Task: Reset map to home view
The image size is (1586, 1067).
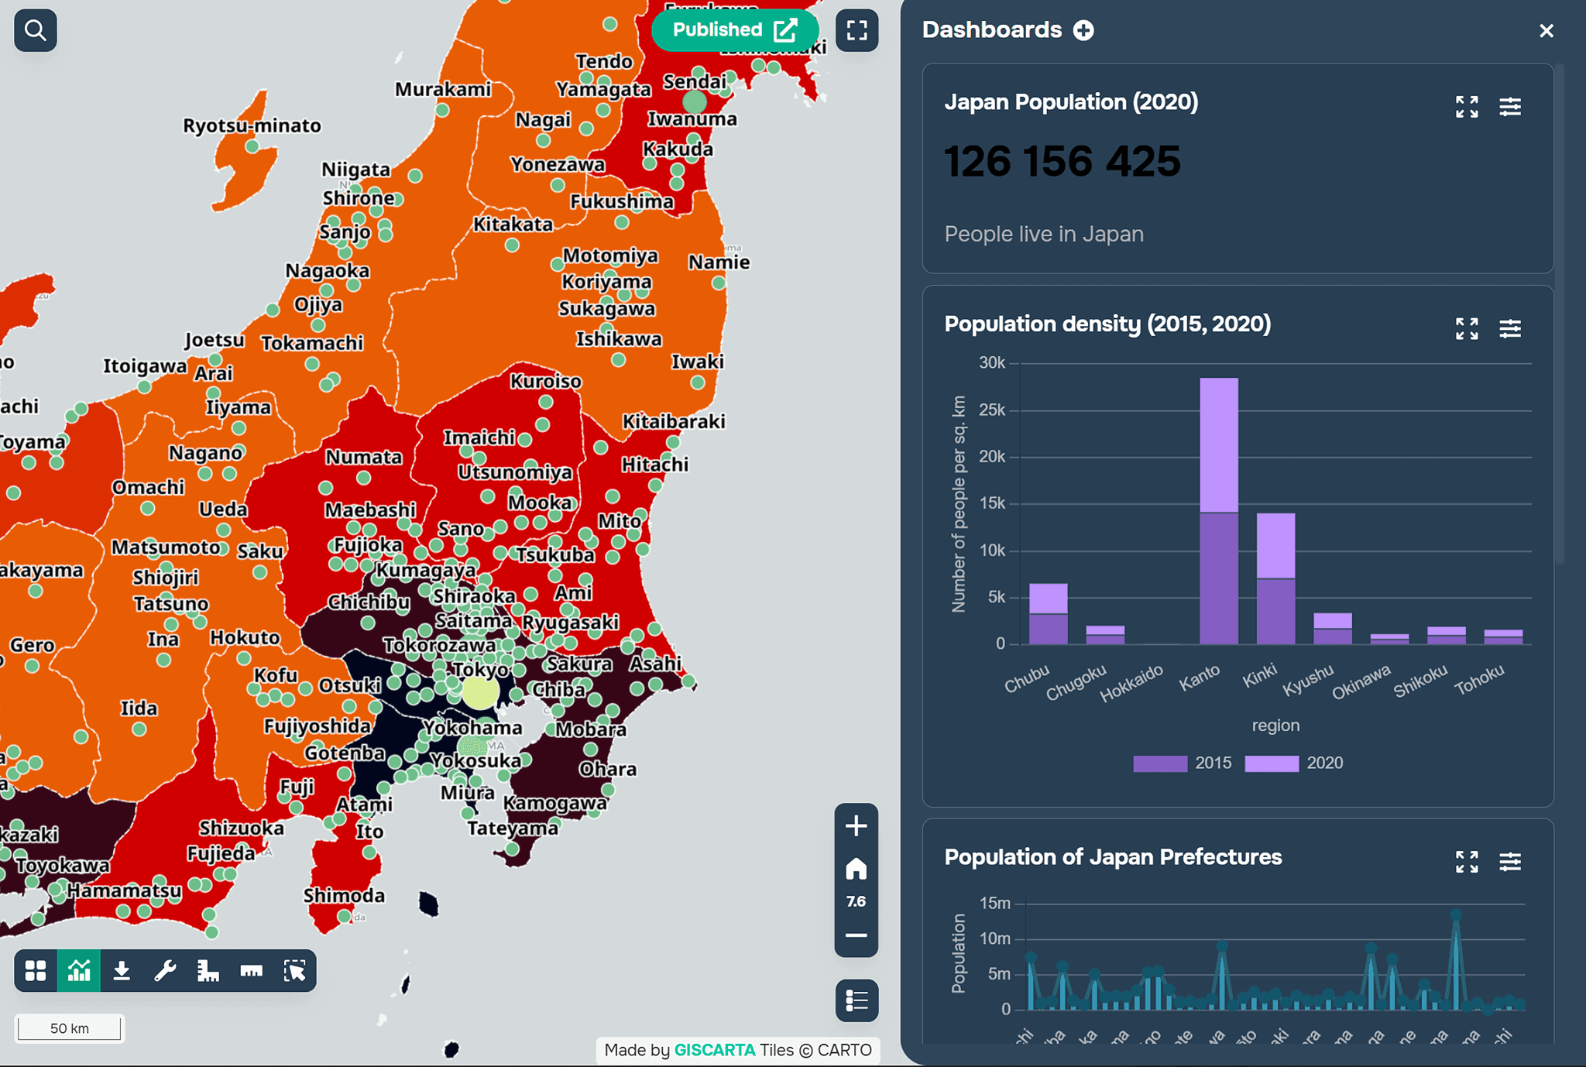Action: click(856, 869)
